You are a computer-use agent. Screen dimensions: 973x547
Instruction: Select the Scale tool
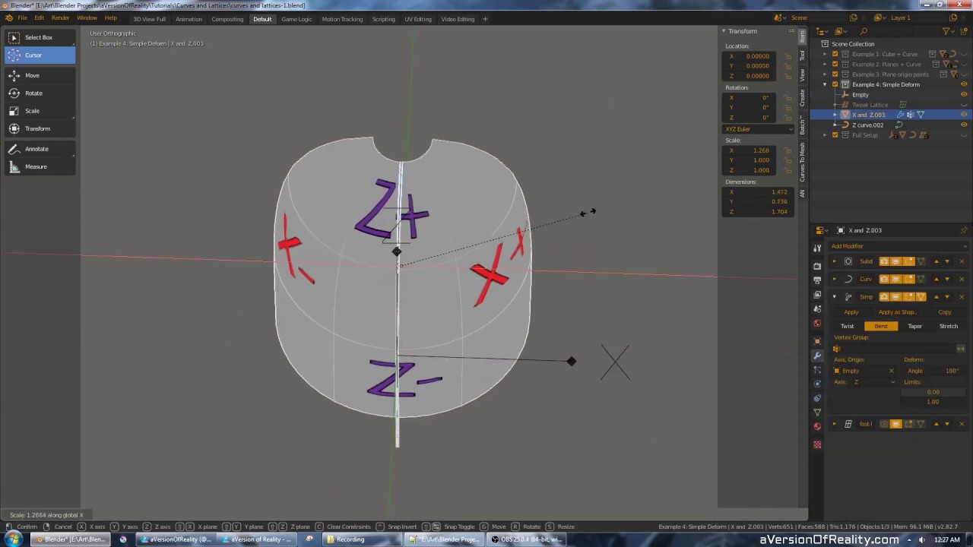click(40, 111)
